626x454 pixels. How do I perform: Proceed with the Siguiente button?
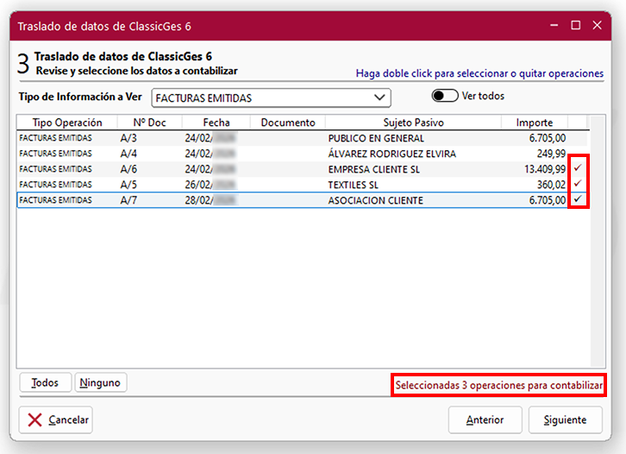coord(565,419)
